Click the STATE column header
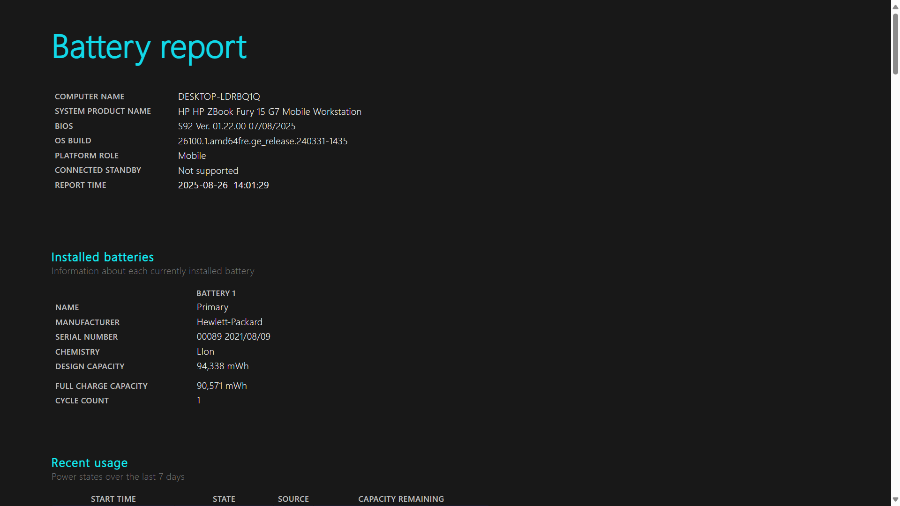Image resolution: width=900 pixels, height=506 pixels. coord(224,499)
